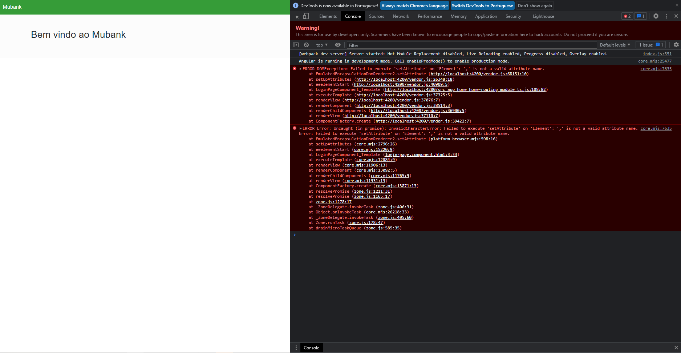Click 'Always match Chrome's language' button

[414, 5]
